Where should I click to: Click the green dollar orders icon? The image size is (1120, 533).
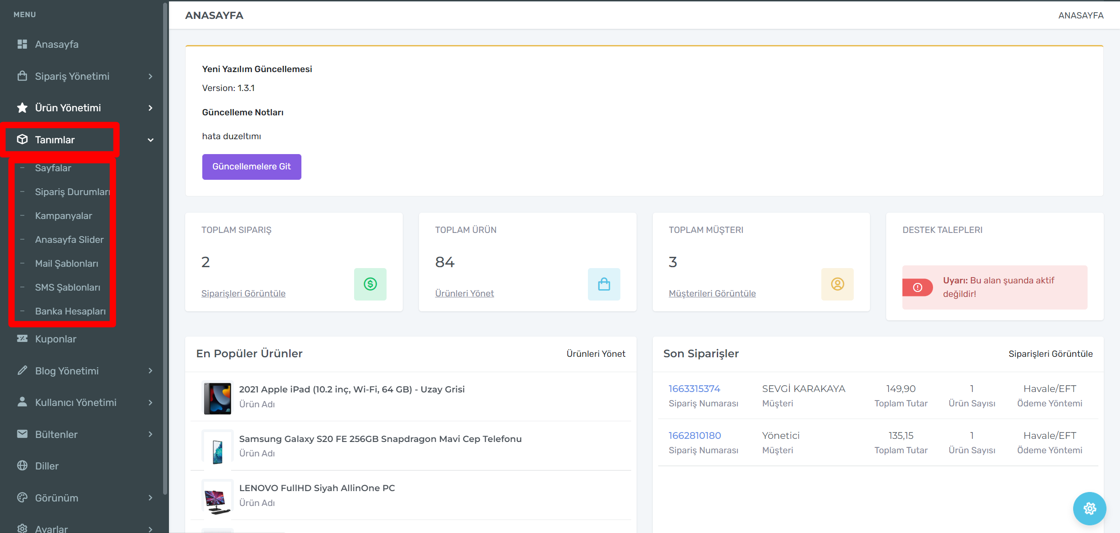point(370,284)
